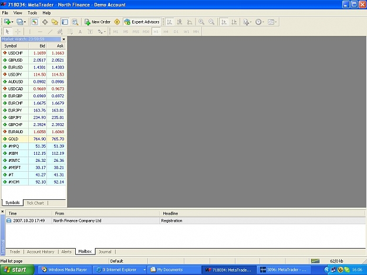Click the Ask column header
The width and height of the screenshot is (367, 275).
pyautogui.click(x=56, y=46)
